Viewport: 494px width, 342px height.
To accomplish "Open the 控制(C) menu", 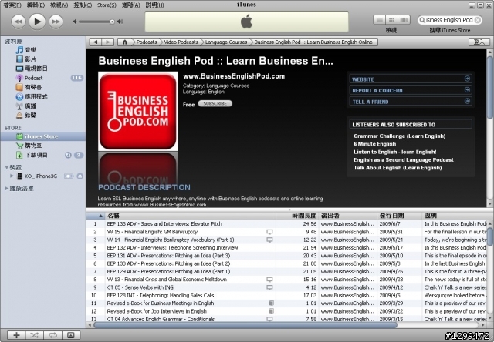I will coord(83,5).
